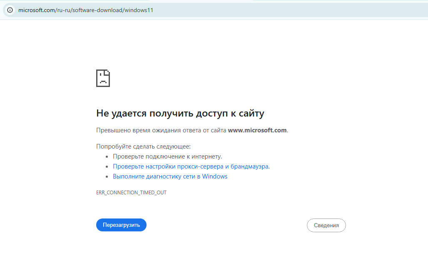Select the address bar URL text
This screenshot has width=428, height=273.
point(86,10)
